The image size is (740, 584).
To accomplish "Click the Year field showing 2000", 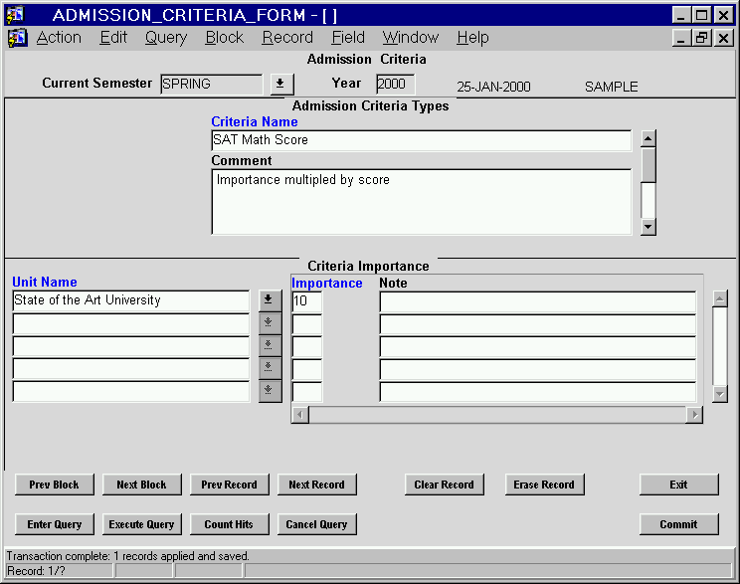I will 396,84.
